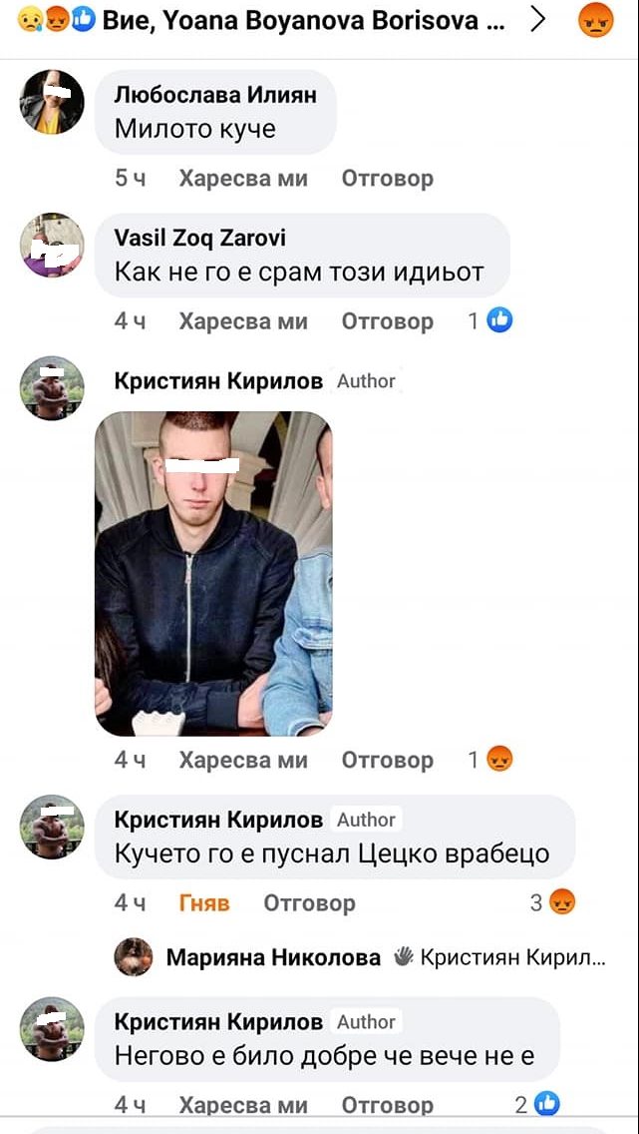Like Любослава Илиян's comment with Харесва ми
Viewport: 639px width, 1134px height.
[x=243, y=178]
